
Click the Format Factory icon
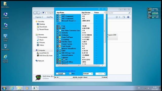pos(60,44)
